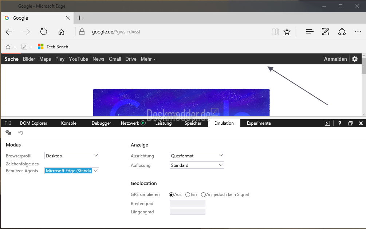Viewport: 366px width, 229px height.
Task: Close the Google tab
Action: pos(68,18)
